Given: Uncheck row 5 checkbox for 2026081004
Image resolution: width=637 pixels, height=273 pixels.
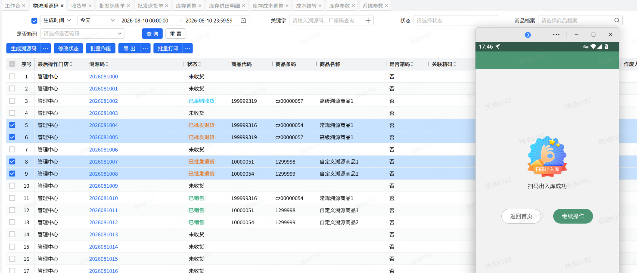Looking at the screenshot, I should point(12,125).
